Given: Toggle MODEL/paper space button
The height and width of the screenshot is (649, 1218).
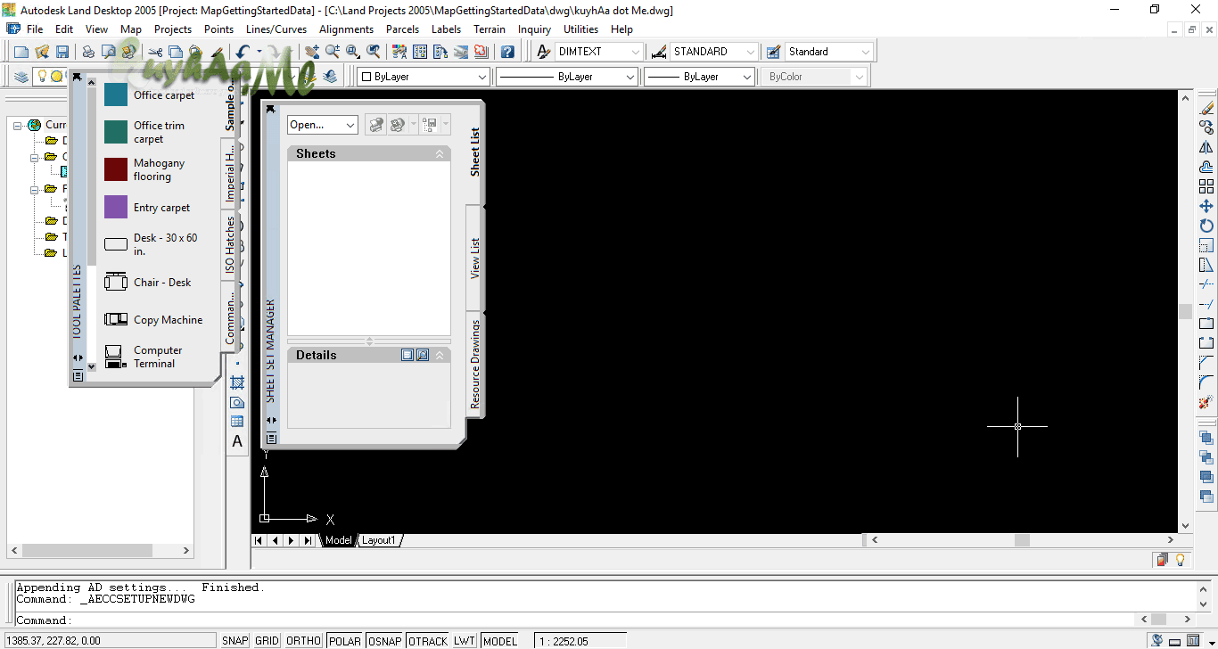Looking at the screenshot, I should pos(500,641).
